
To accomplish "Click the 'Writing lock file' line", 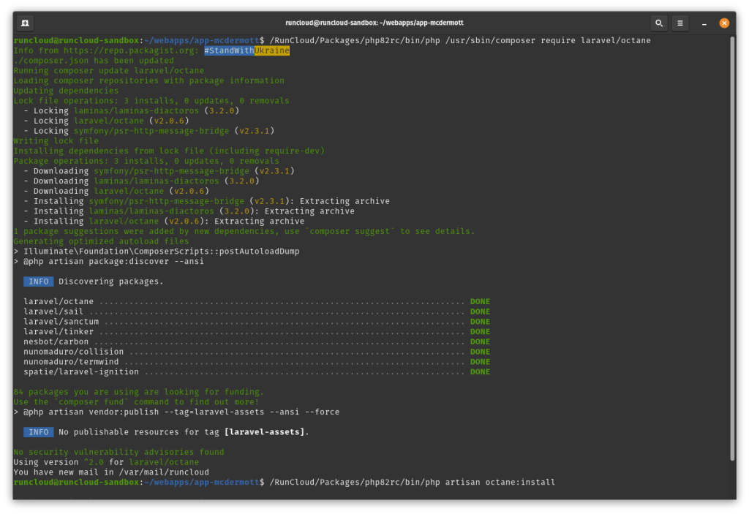I will [56, 140].
